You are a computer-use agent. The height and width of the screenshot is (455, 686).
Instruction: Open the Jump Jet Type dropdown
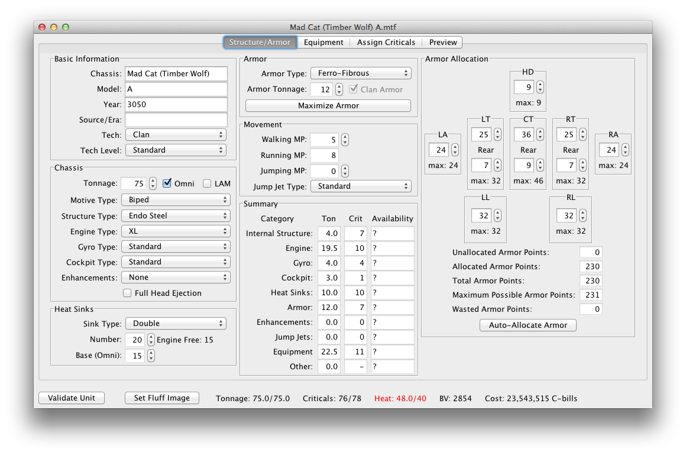tap(361, 186)
